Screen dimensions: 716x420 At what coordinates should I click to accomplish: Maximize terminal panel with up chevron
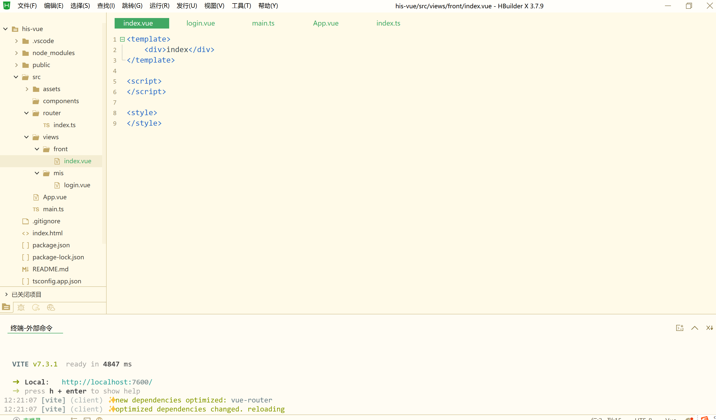(694, 328)
